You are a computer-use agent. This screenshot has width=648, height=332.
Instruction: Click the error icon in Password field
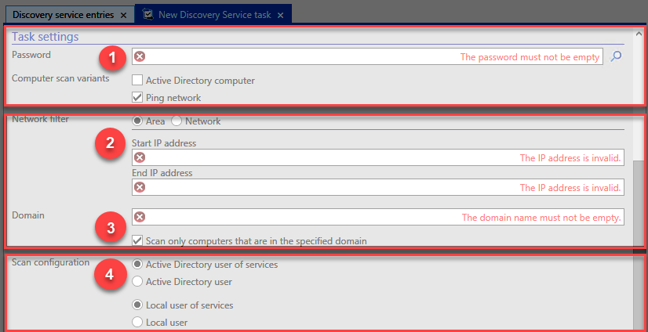[140, 56]
